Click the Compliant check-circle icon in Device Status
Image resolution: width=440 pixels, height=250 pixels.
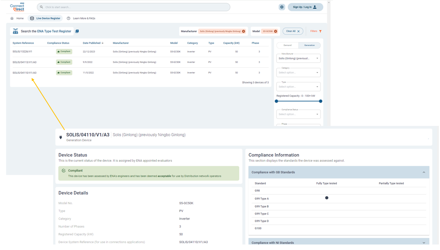coord(64,171)
